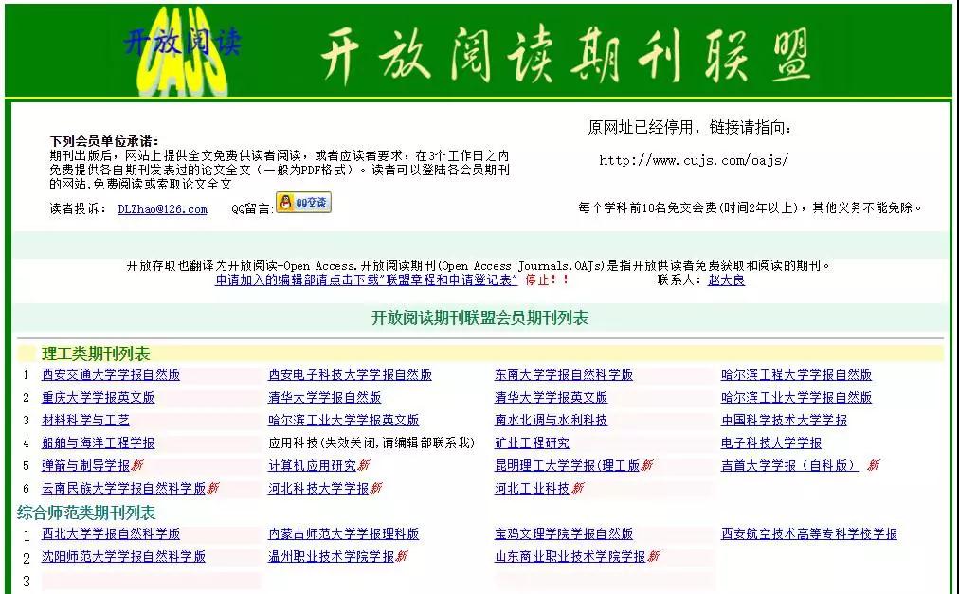Click the 开放阅读期刊联盟 banner title
Viewport: 959px width, 594px height.
(x=566, y=56)
